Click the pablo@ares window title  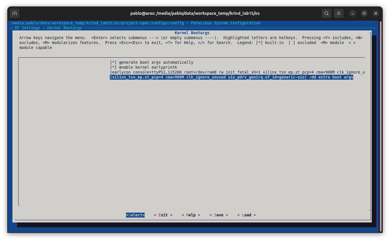195,13
